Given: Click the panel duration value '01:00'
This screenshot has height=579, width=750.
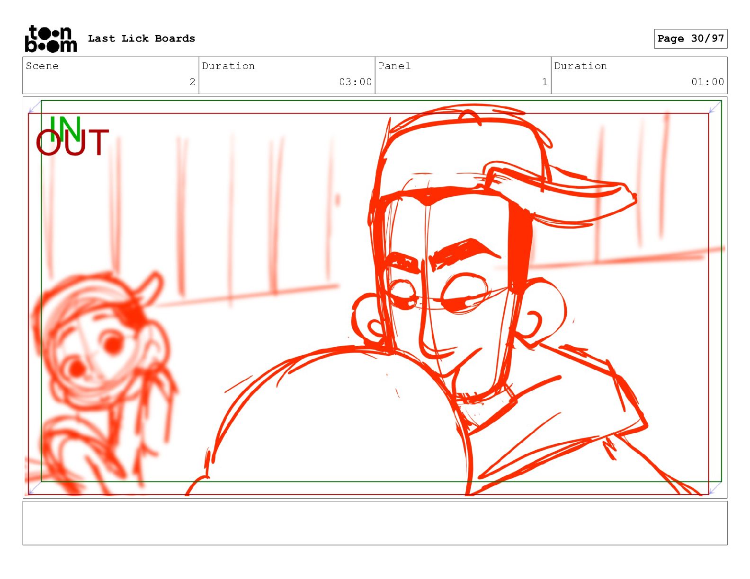Looking at the screenshot, I should [707, 82].
